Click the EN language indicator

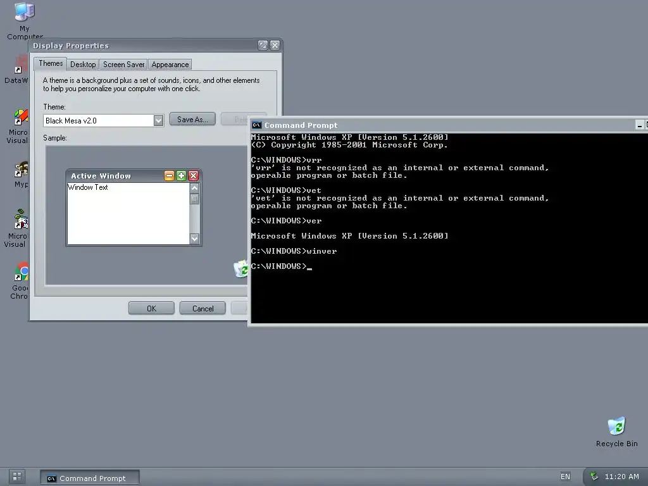coord(565,477)
